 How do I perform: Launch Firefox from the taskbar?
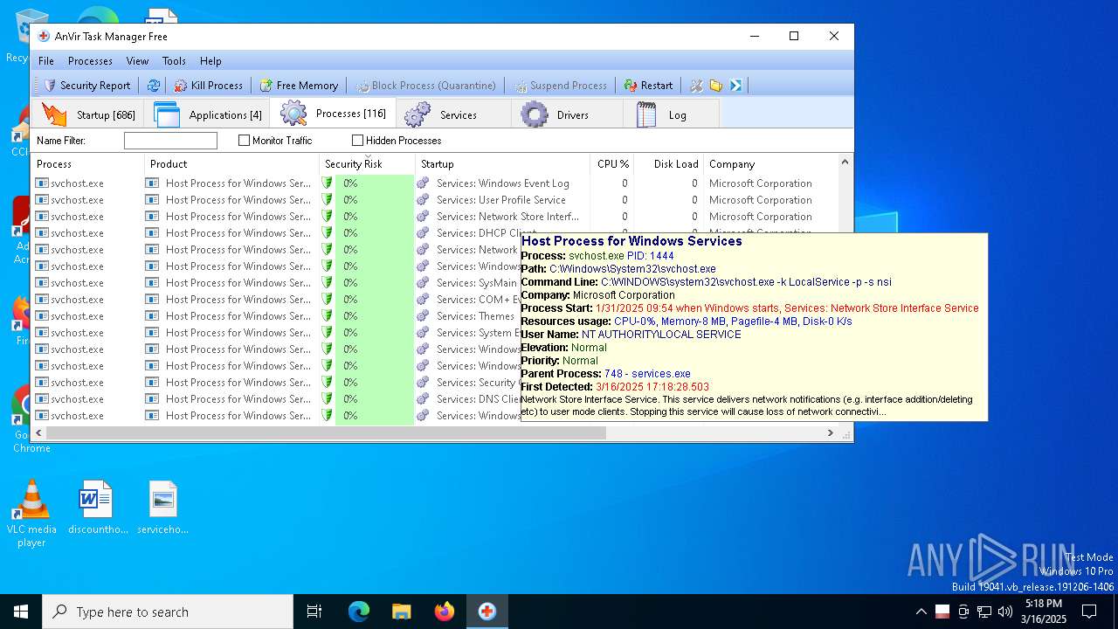(x=445, y=612)
